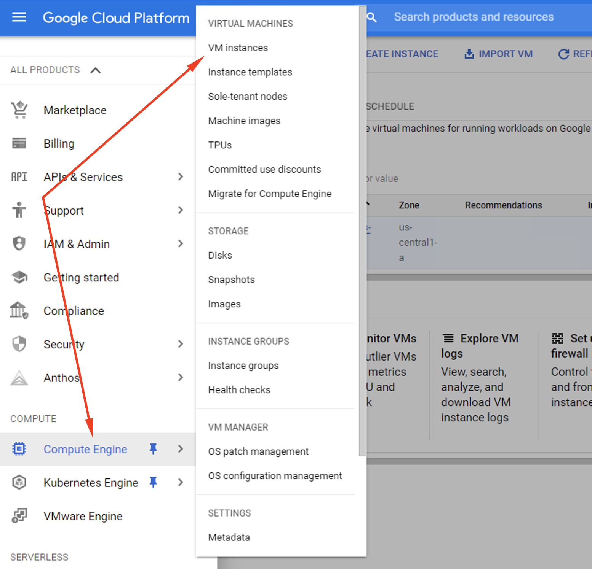This screenshot has width=592, height=569.
Task: Click the Support person icon
Action: point(19,210)
